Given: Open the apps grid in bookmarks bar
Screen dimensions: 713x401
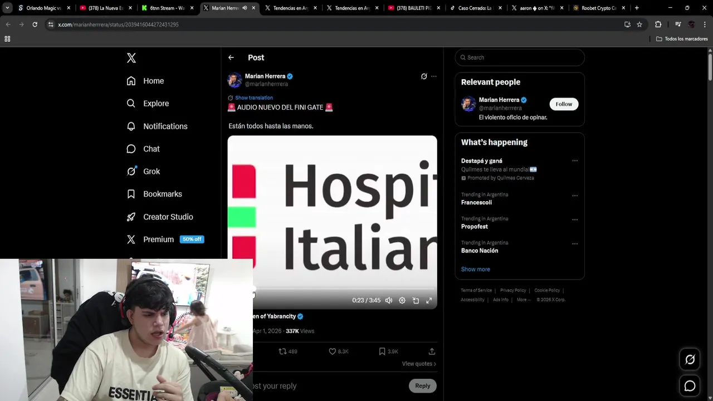Looking at the screenshot, I should tap(7, 39).
